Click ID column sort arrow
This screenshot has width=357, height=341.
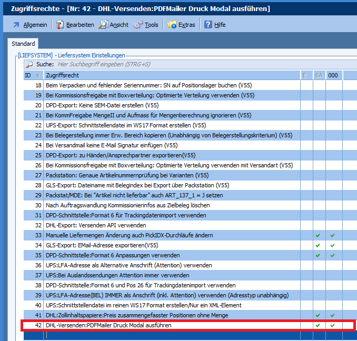(37, 76)
